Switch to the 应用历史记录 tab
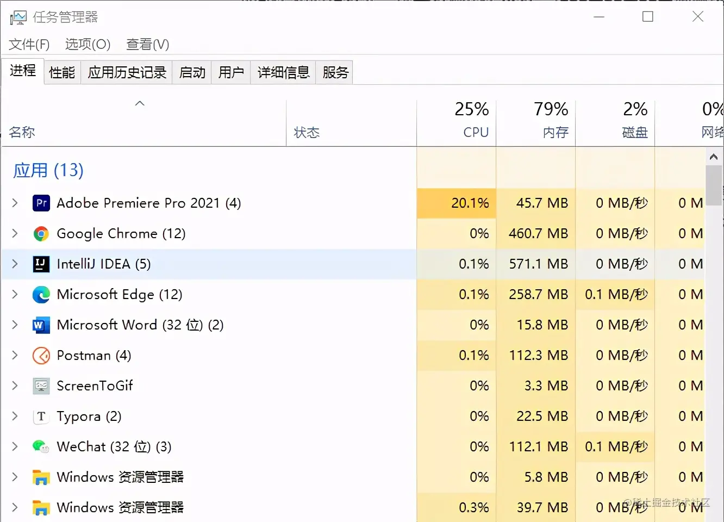 click(x=127, y=72)
